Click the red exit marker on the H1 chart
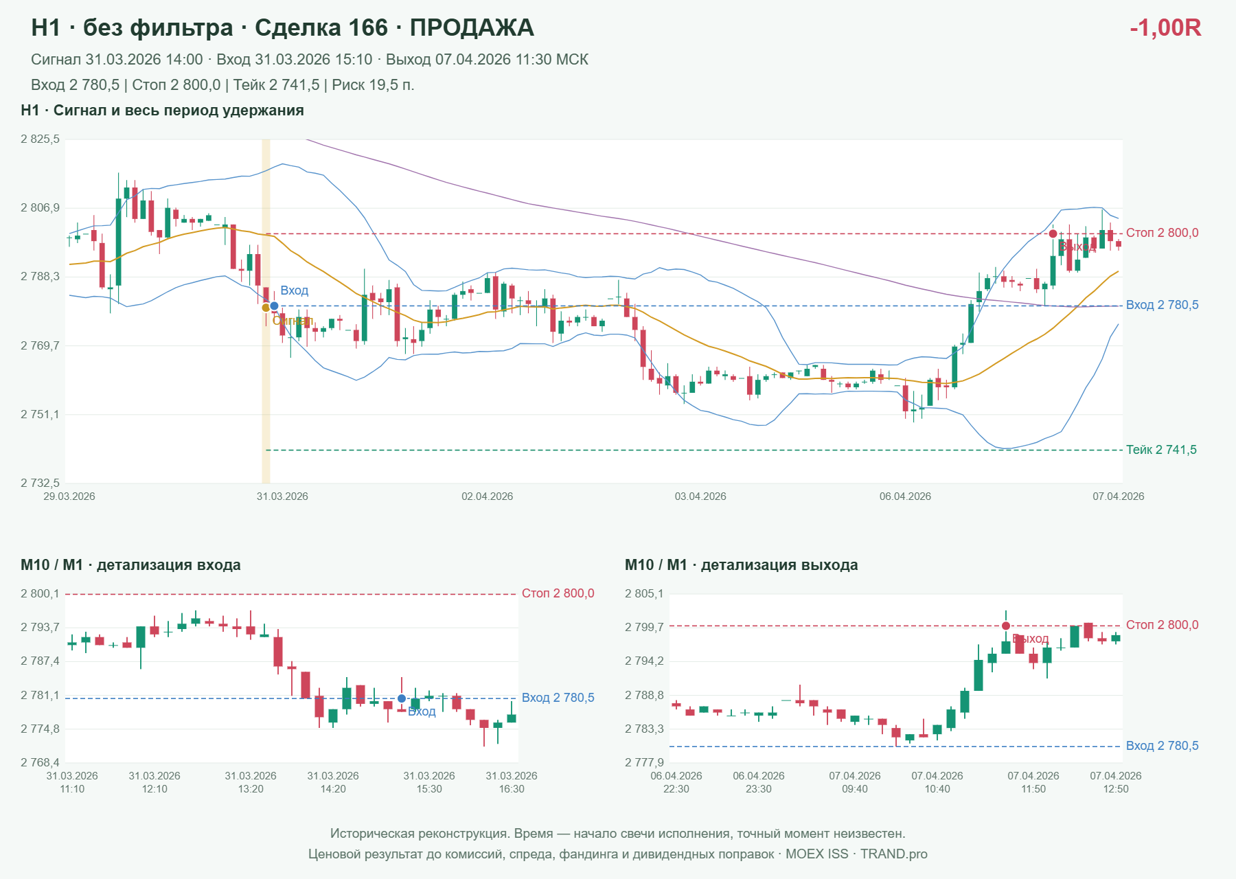This screenshot has height=879, width=1236. pyautogui.click(x=1053, y=234)
